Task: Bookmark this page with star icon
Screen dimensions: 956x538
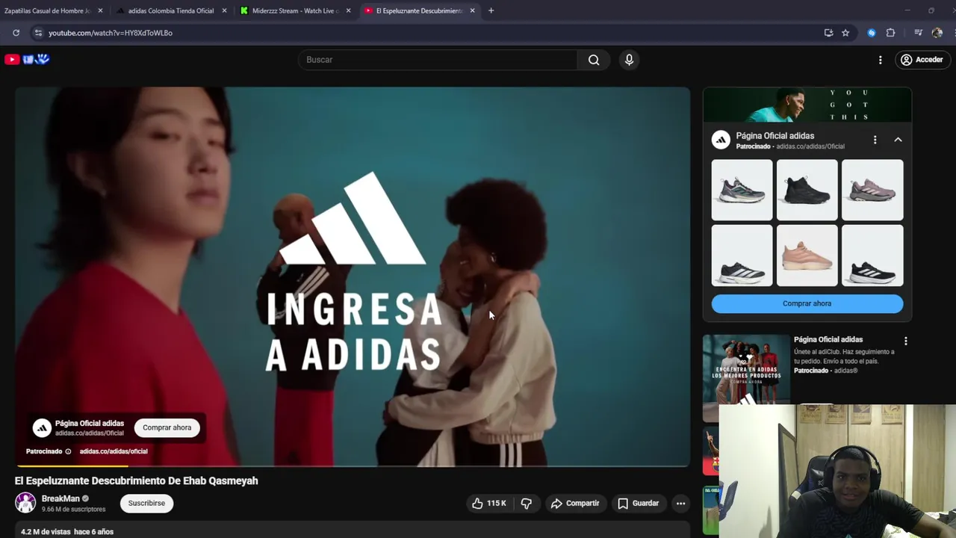Action: [845, 33]
